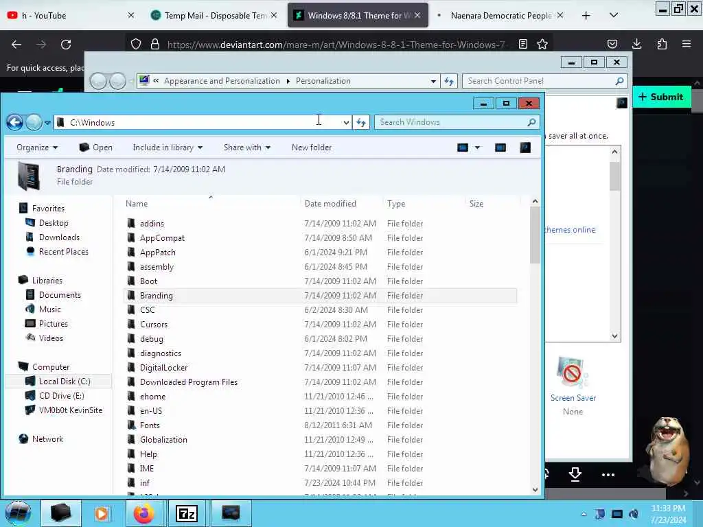
Task: Open Explorer help icon
Action: click(525, 148)
